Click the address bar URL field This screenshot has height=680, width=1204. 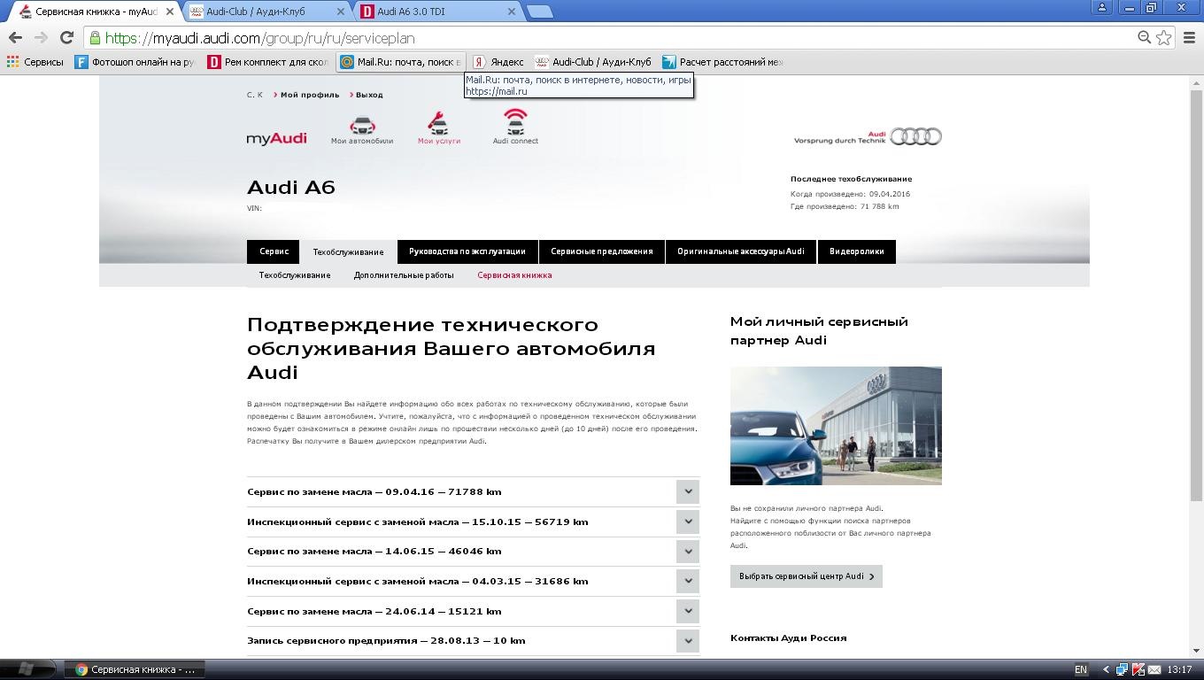[611, 38]
